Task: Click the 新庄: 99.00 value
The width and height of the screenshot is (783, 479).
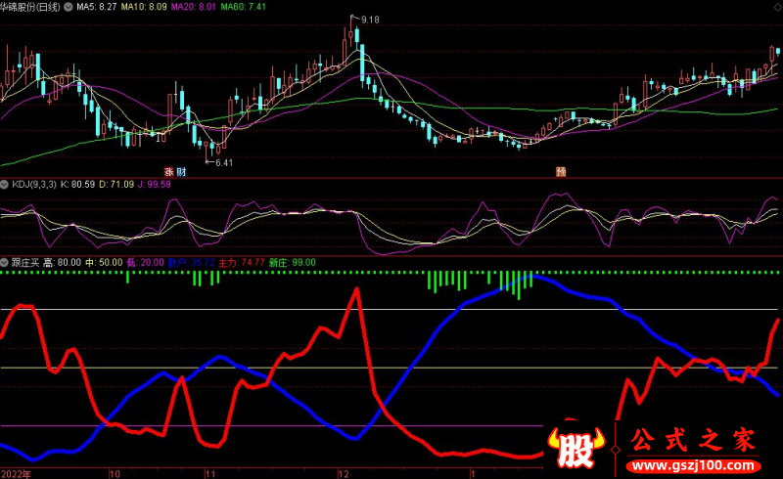Action: [x=292, y=262]
